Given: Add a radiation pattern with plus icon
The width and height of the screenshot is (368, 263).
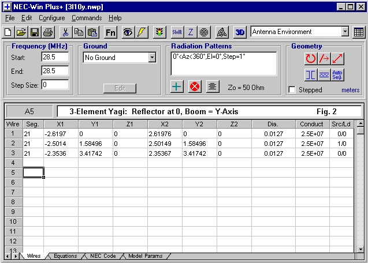Looking at the screenshot, I should click(177, 87).
